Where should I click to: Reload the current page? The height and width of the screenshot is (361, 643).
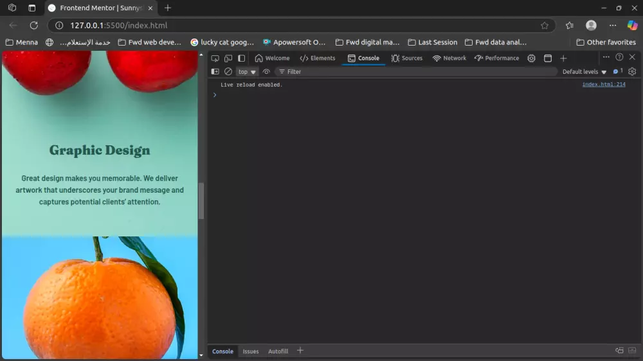point(33,26)
